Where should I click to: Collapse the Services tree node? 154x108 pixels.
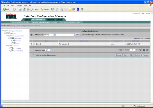pyautogui.click(x=7, y=45)
